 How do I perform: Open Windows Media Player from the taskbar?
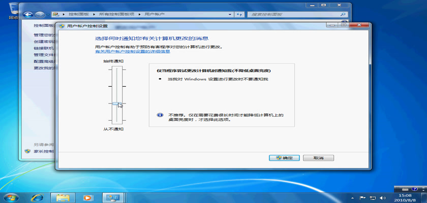pos(87,197)
